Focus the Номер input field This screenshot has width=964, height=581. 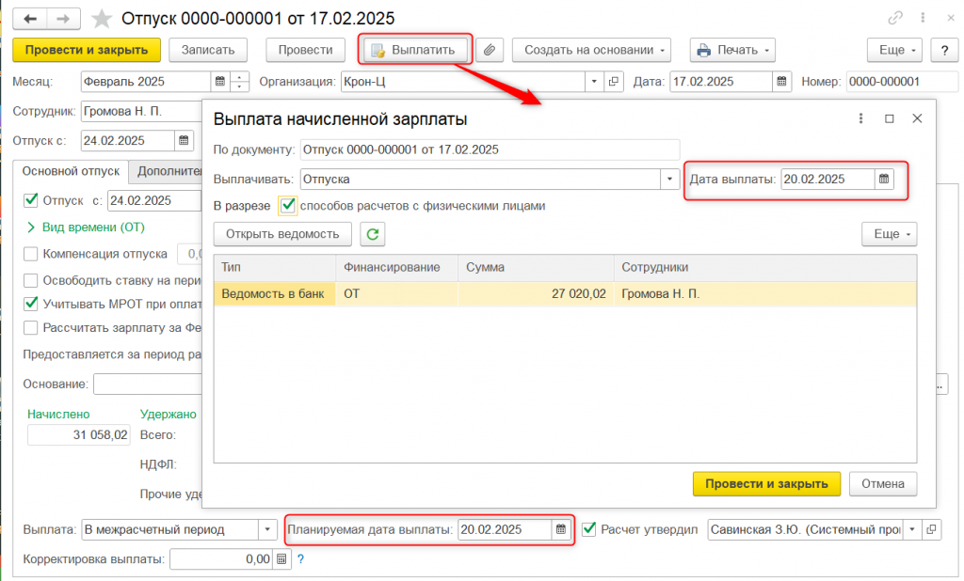point(901,81)
